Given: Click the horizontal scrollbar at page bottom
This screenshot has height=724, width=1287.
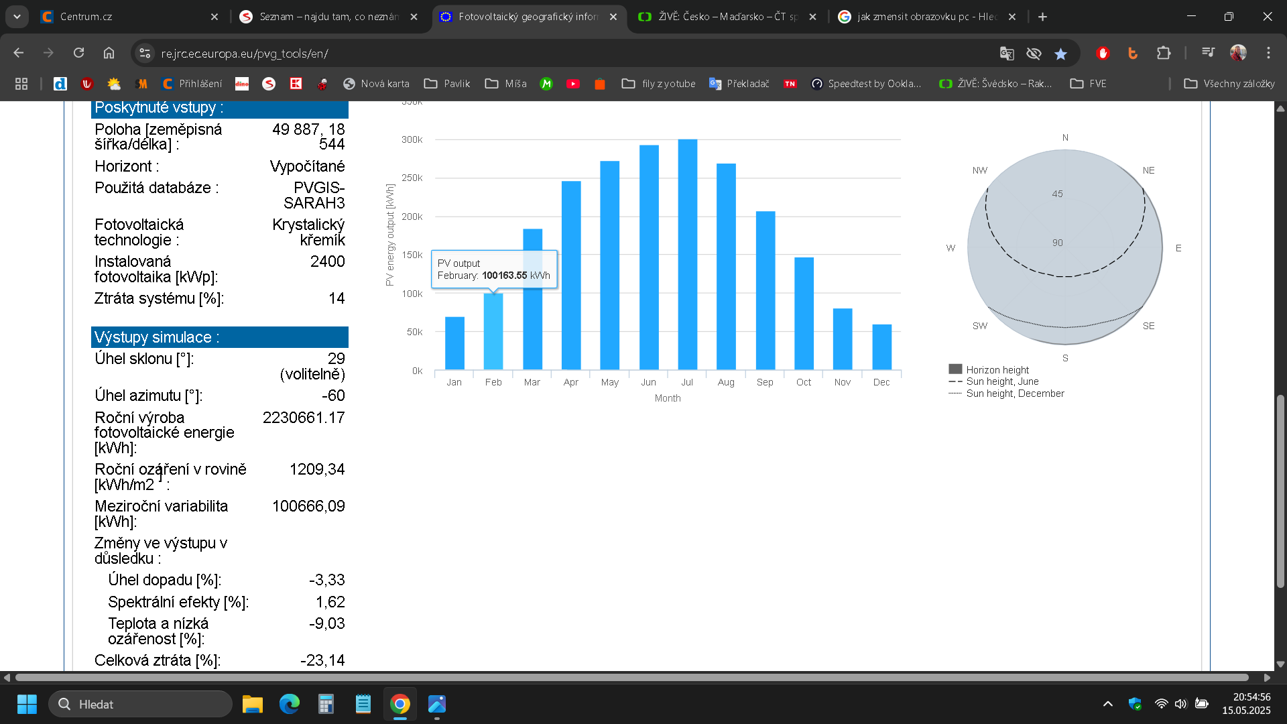Looking at the screenshot, I should (x=630, y=677).
